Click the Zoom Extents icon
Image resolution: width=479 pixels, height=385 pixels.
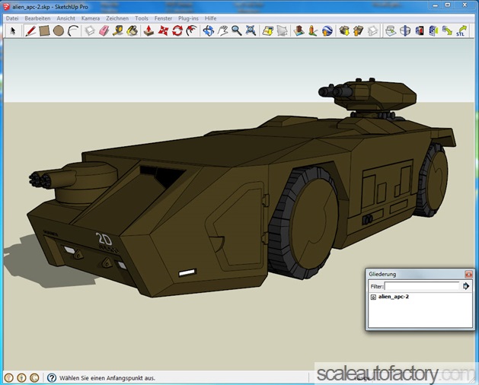point(251,31)
